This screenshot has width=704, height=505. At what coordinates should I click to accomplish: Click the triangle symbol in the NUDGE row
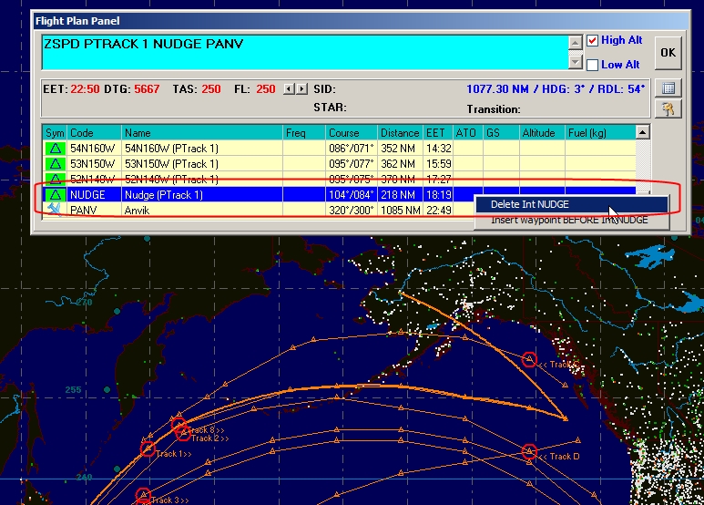56,194
